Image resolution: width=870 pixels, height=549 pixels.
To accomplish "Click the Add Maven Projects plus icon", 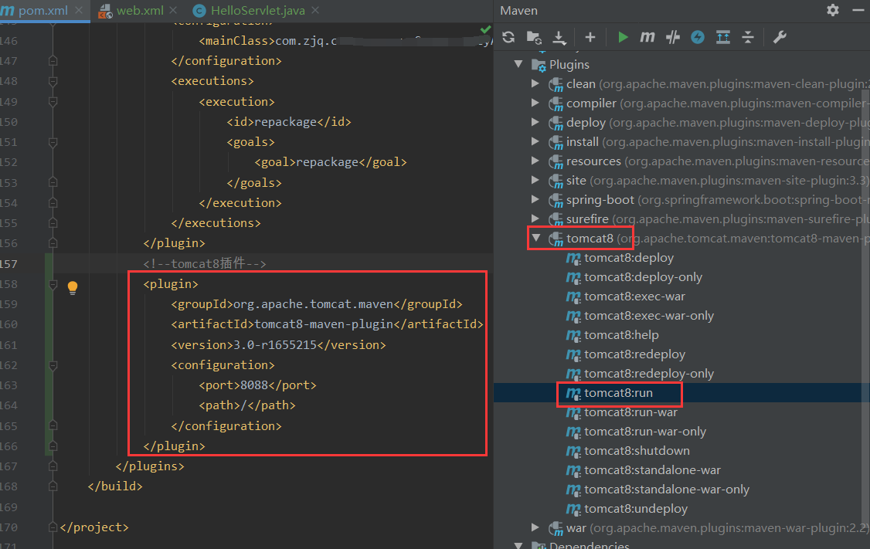I will (x=590, y=37).
